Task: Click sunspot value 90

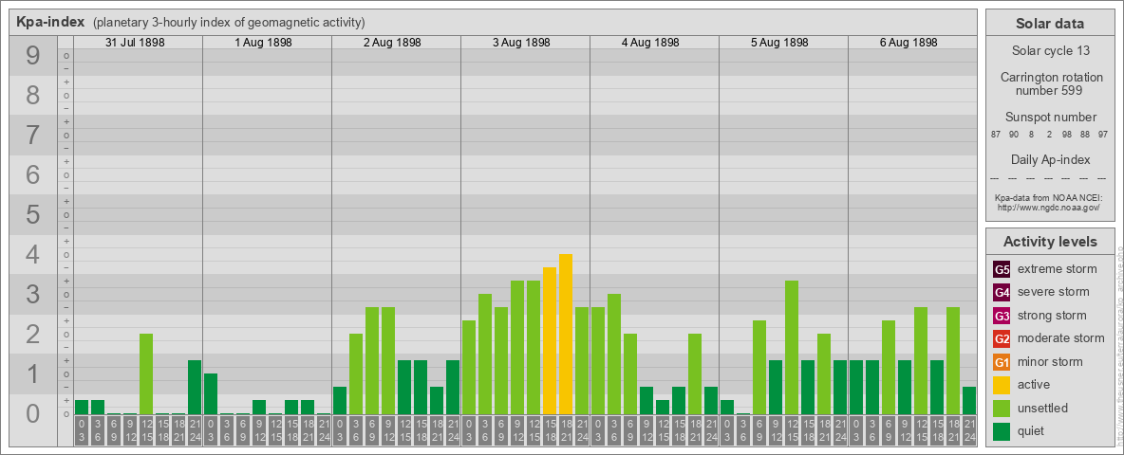Action: tap(1014, 135)
